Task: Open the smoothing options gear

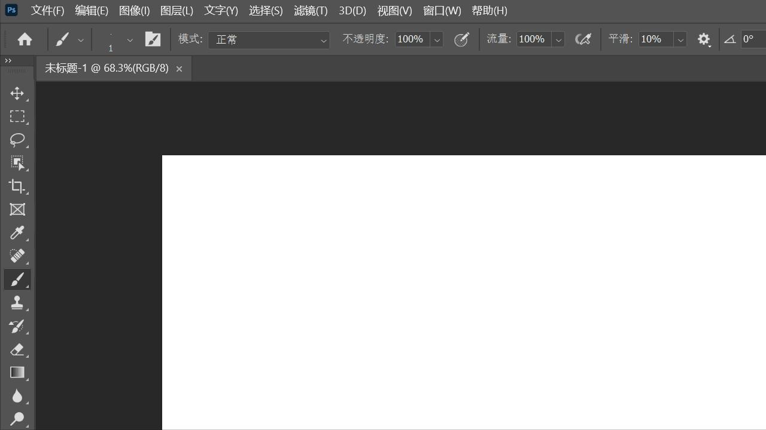Action: tap(704, 39)
